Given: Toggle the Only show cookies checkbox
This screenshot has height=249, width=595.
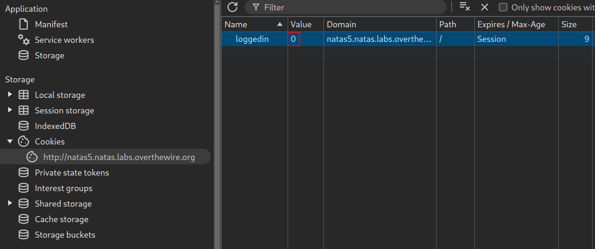Looking at the screenshot, I should click(x=503, y=7).
